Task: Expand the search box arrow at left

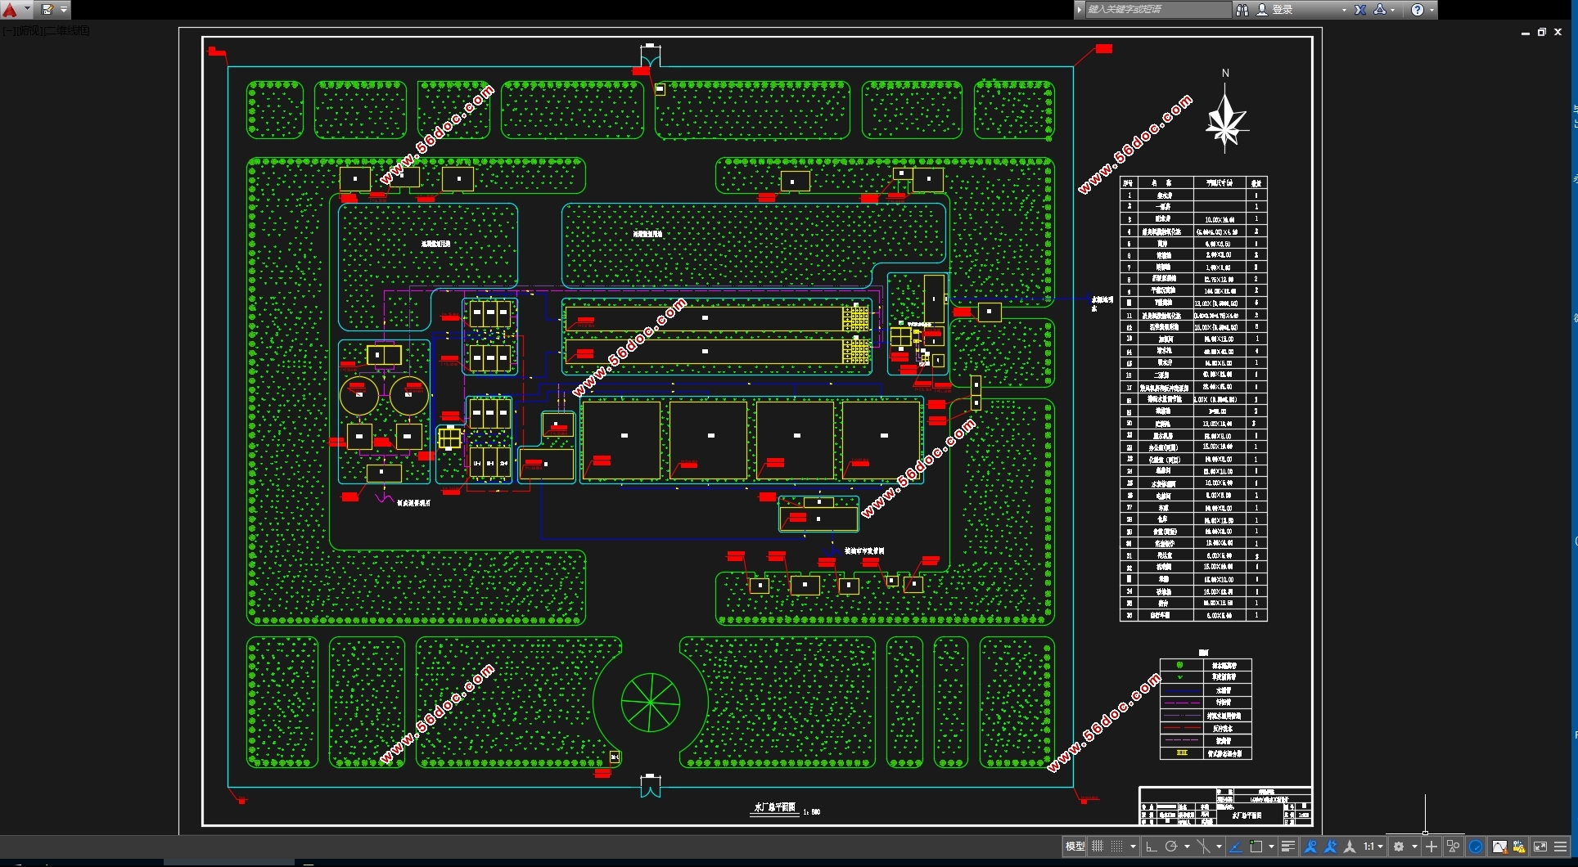Action: (x=1080, y=10)
